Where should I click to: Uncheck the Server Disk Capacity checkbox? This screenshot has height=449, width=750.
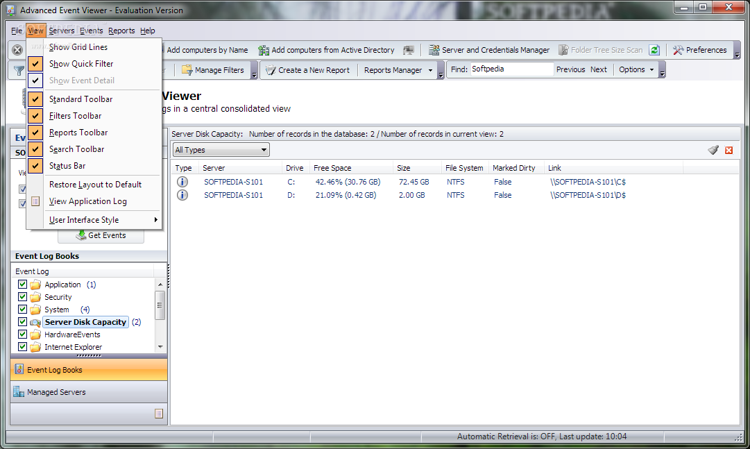[x=22, y=322]
